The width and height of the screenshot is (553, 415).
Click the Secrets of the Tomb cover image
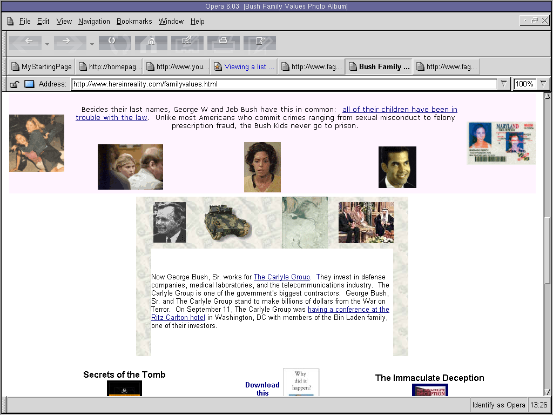click(x=124, y=388)
